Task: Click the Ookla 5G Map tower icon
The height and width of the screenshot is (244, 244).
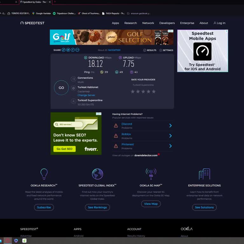Action: tap(151, 174)
